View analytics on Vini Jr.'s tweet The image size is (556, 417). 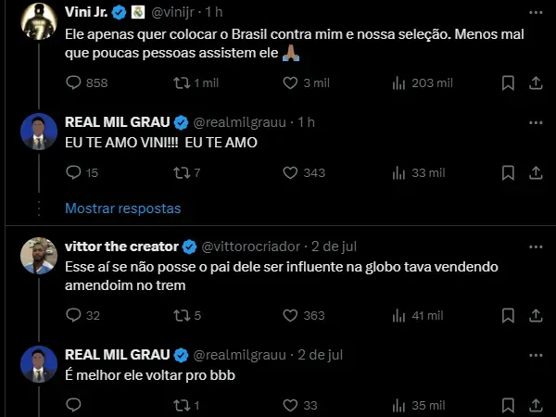click(x=399, y=83)
